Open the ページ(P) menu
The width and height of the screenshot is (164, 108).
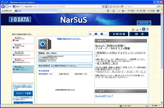[131, 11]
